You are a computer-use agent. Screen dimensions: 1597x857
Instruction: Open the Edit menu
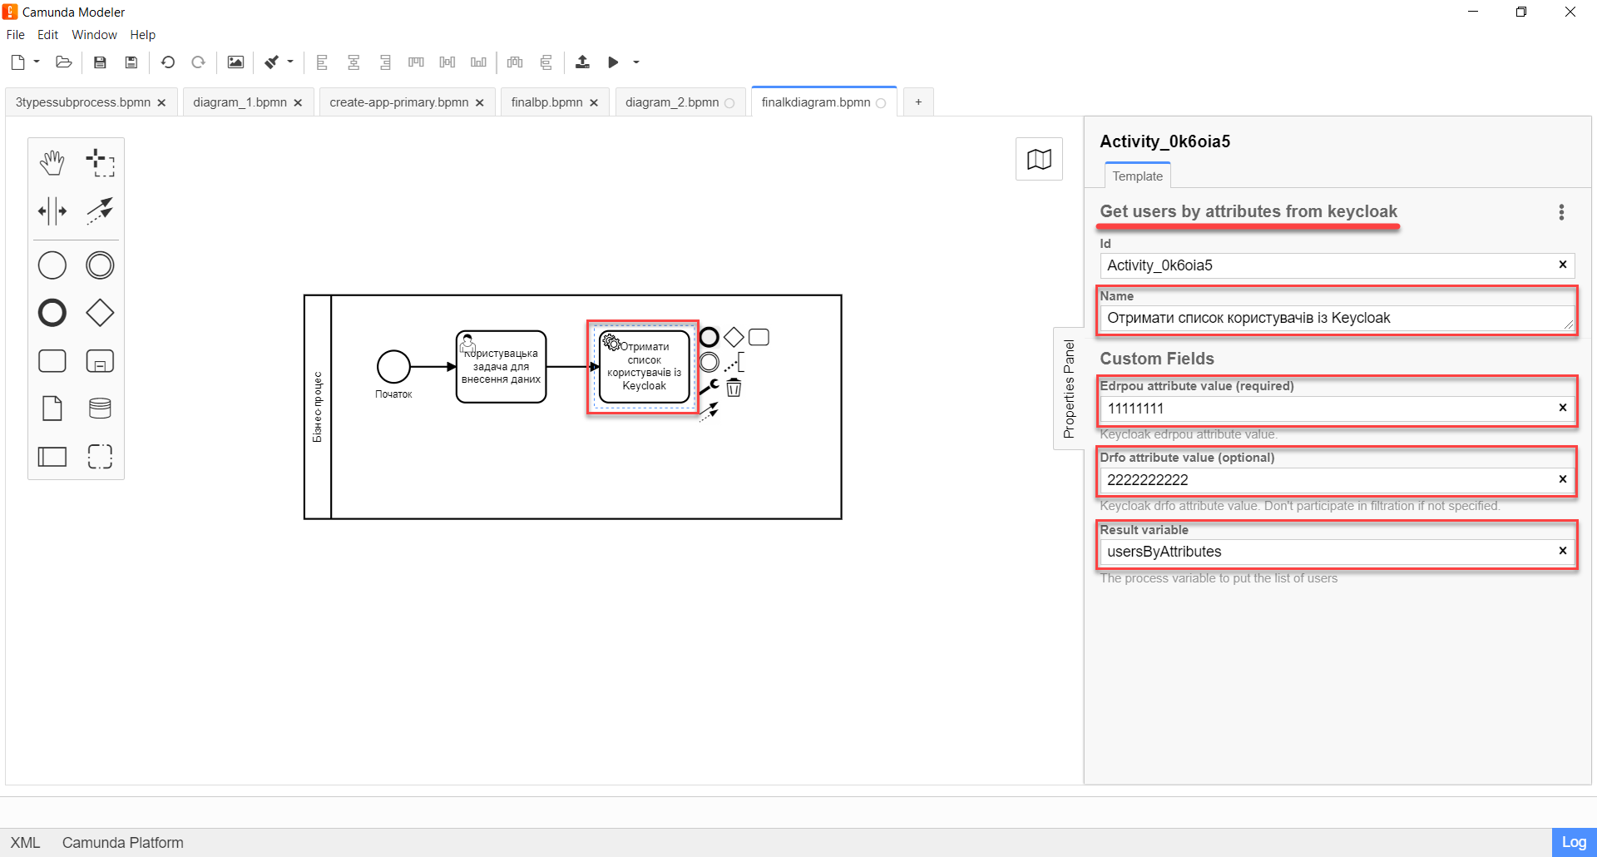[x=47, y=35]
